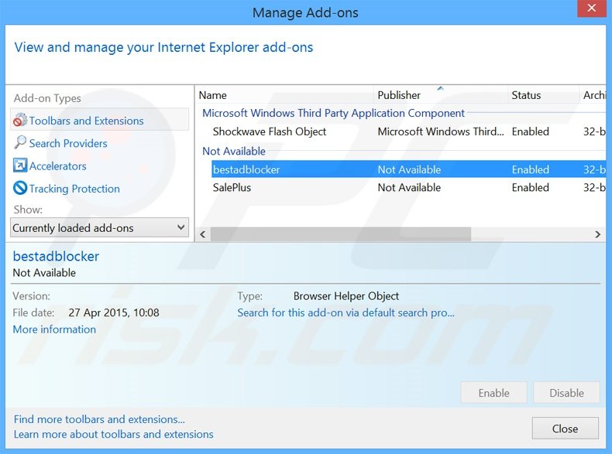612x454 pixels.
Task: Close the Manage Add-ons window with X
Action: pos(592,8)
